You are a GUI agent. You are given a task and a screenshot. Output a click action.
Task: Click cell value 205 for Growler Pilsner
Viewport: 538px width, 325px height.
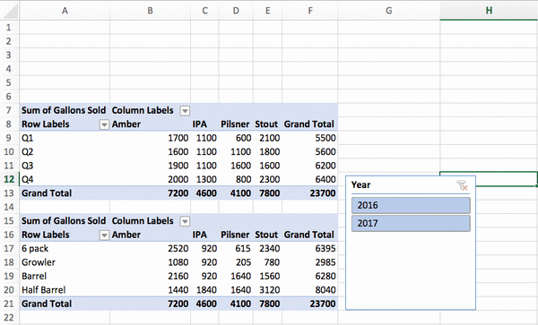tap(244, 262)
